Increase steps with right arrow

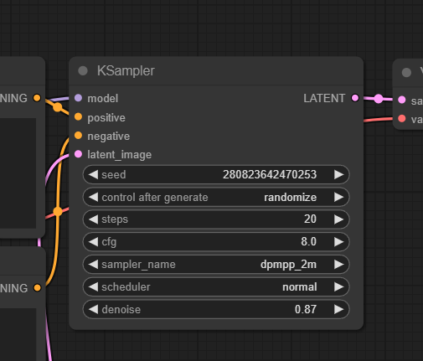tap(338, 219)
